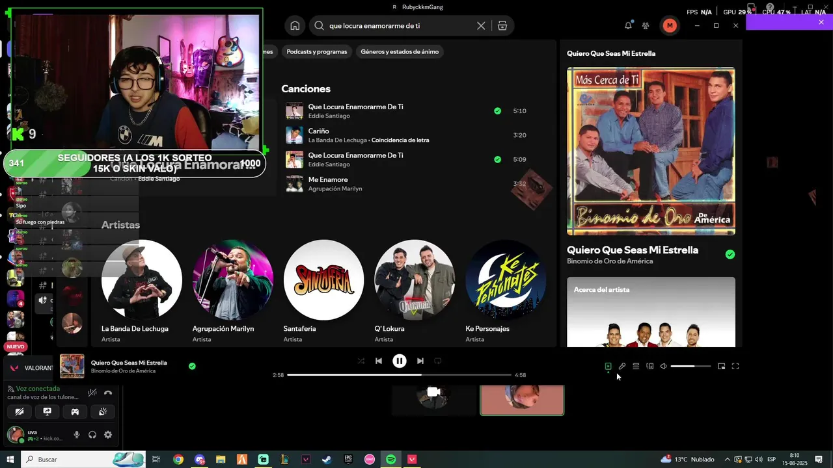Open the Agrupación Marilyn artist card
This screenshot has height=468, width=833.
(233, 292)
